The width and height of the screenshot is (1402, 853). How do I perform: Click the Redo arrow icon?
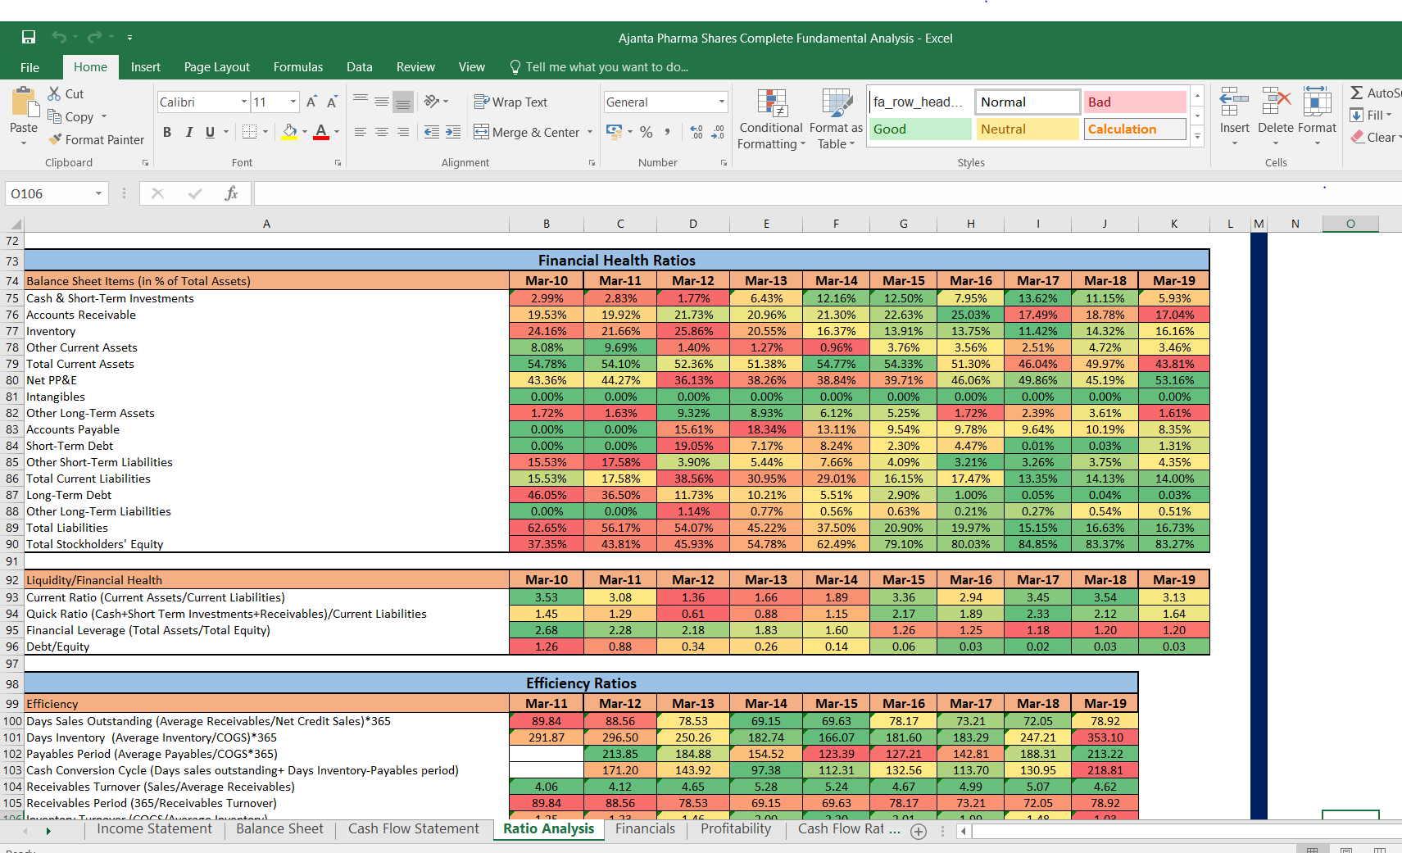coord(94,37)
